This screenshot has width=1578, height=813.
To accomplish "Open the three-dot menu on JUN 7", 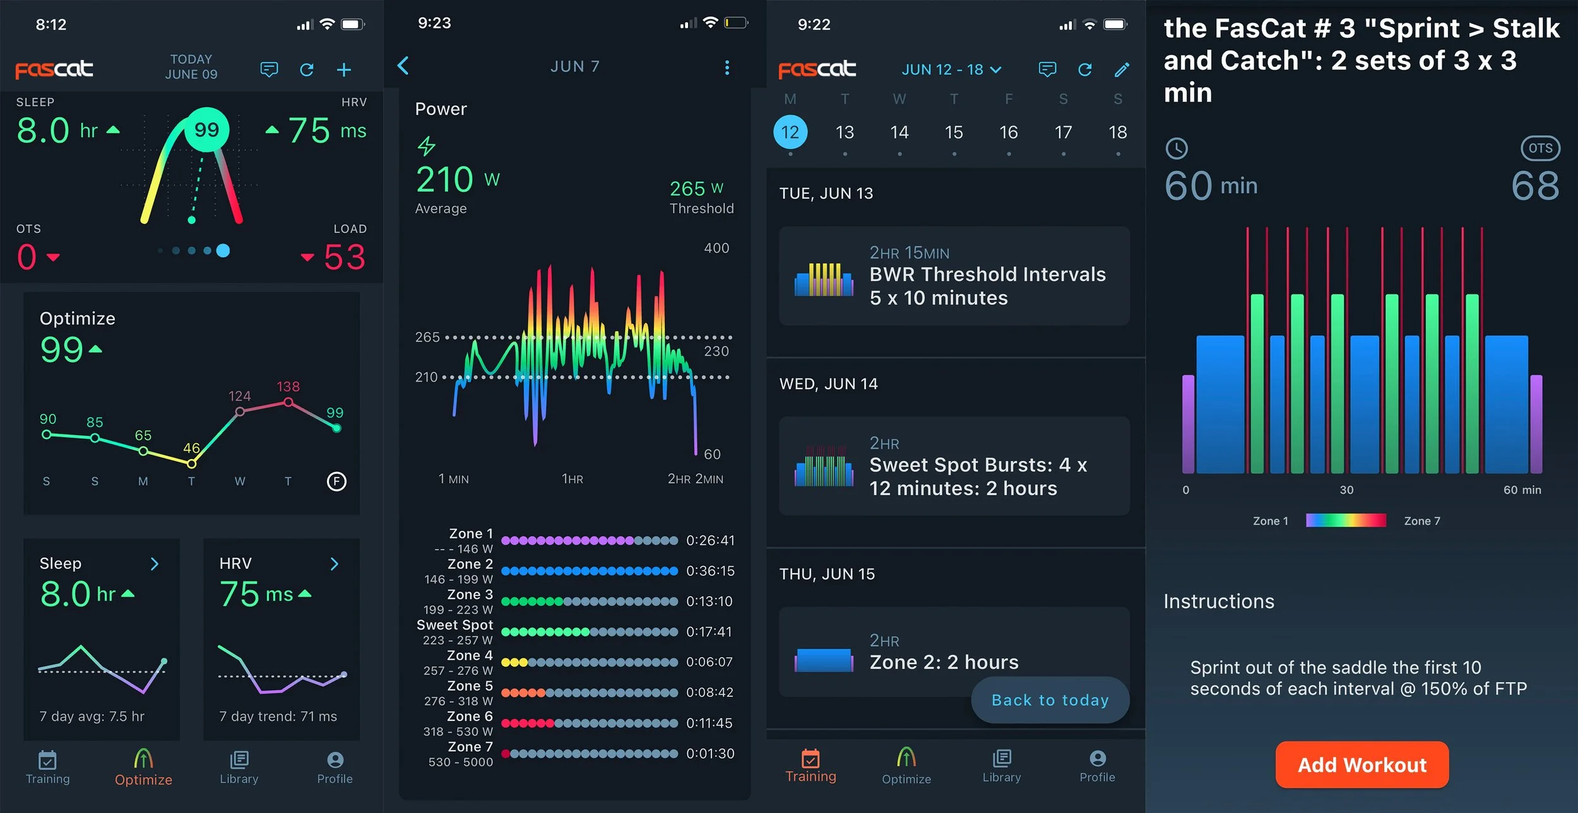I will coord(727,67).
